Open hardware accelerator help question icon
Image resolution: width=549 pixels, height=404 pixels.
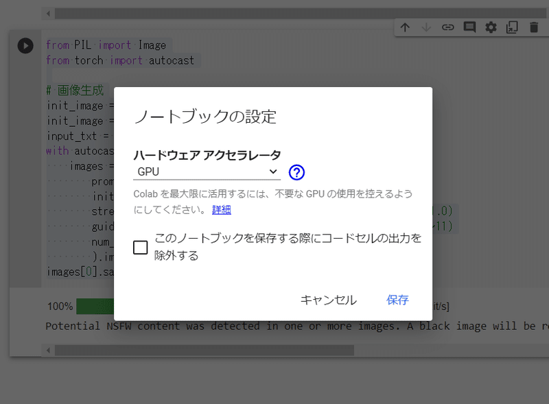click(296, 172)
